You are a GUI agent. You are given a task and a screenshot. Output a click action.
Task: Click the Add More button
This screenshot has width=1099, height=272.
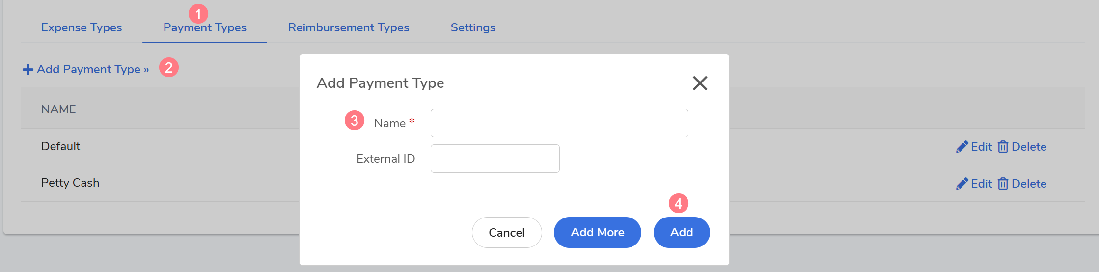point(597,232)
